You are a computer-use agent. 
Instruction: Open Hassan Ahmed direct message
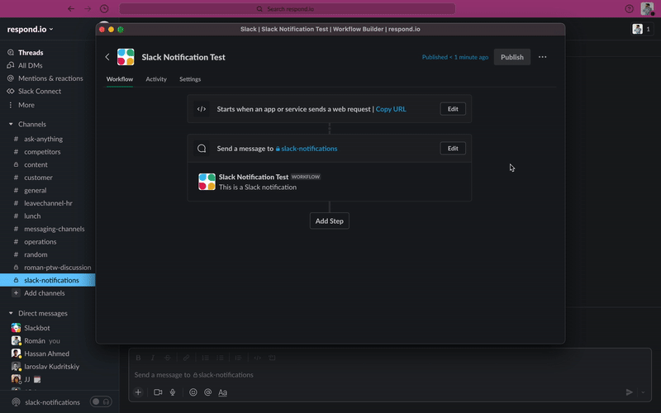pos(48,354)
